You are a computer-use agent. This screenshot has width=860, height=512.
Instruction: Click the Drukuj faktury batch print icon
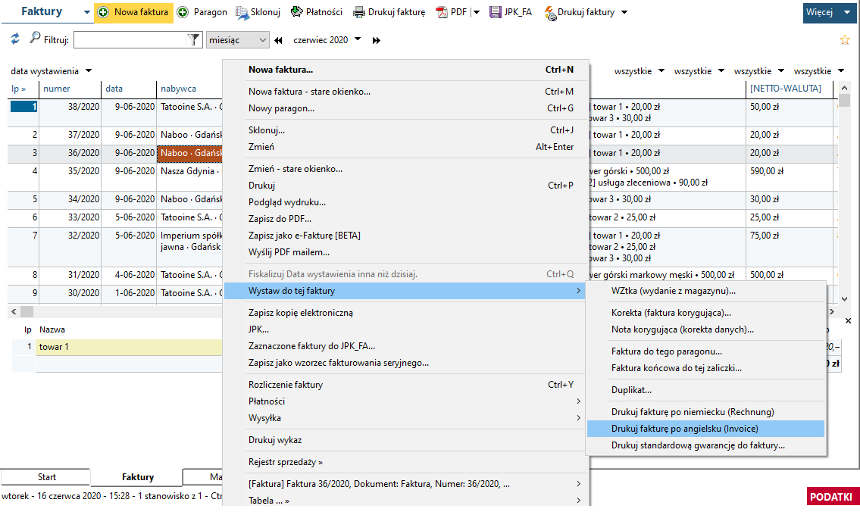point(550,13)
